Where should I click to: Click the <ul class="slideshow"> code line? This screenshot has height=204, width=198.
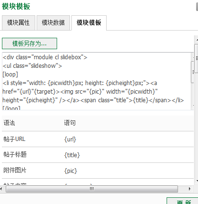point(32,66)
